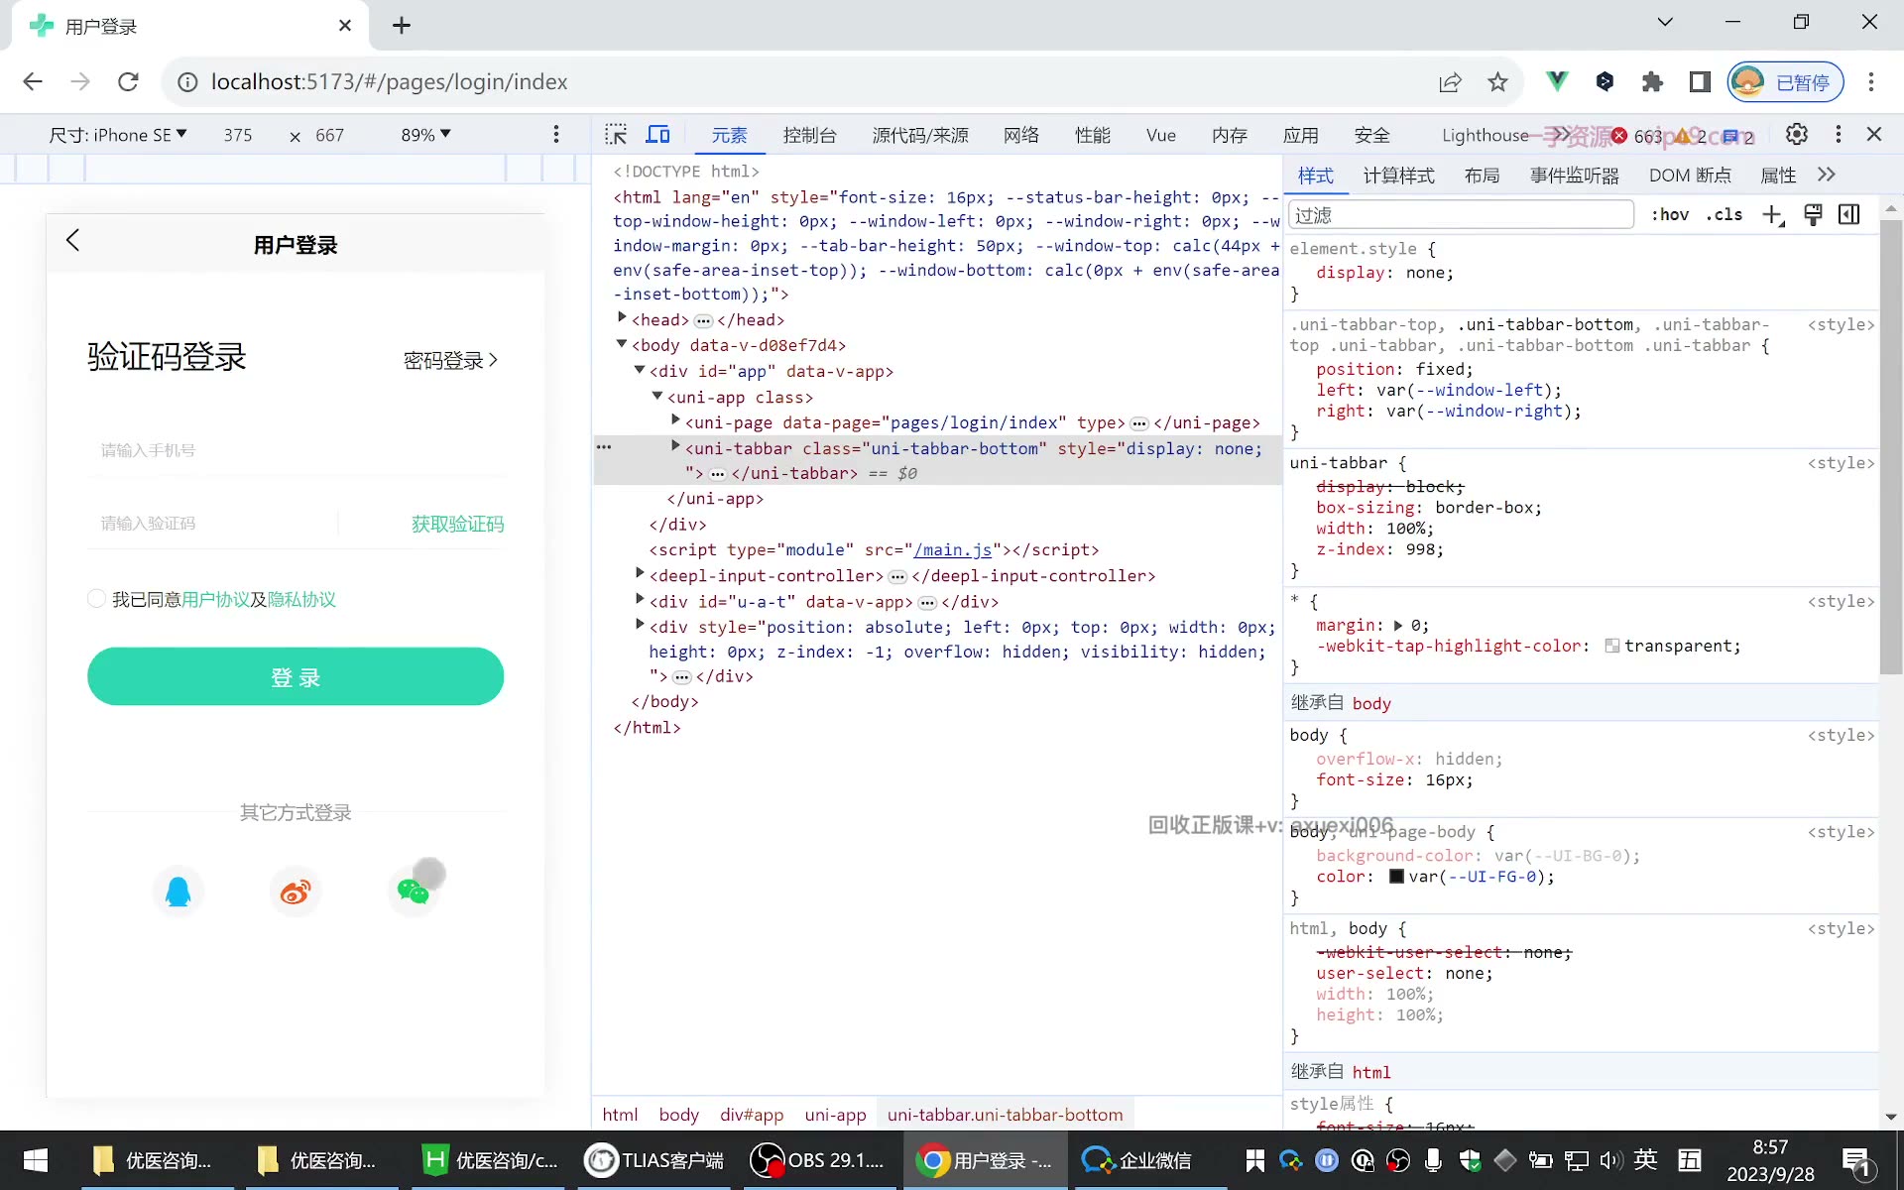Bookmark this page with the star icon
Viewport: 1904px width, 1190px height.
click(1497, 81)
